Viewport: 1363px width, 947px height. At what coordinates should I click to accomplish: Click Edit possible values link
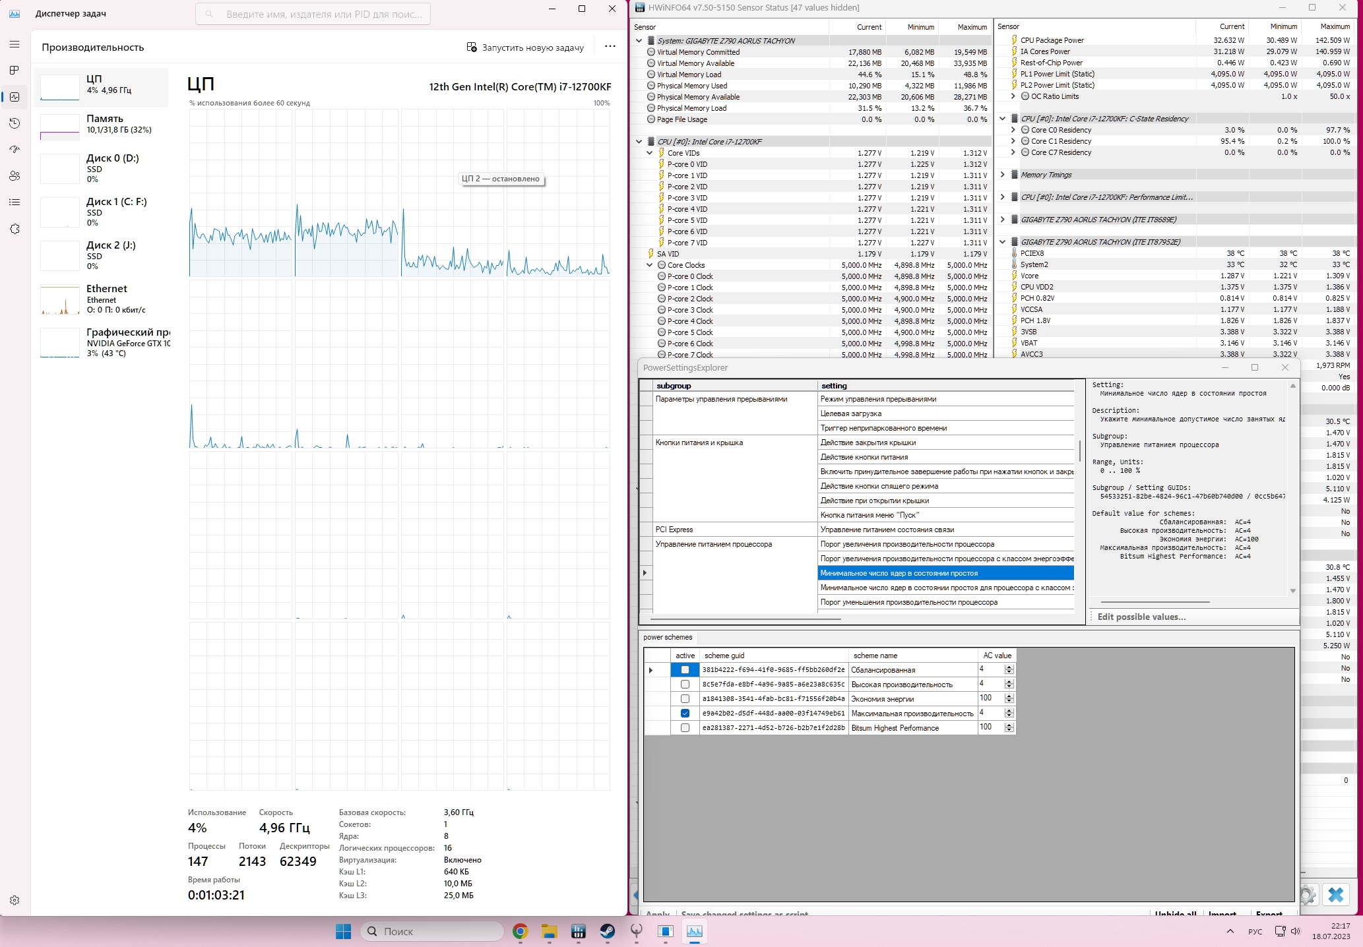[x=1141, y=617]
